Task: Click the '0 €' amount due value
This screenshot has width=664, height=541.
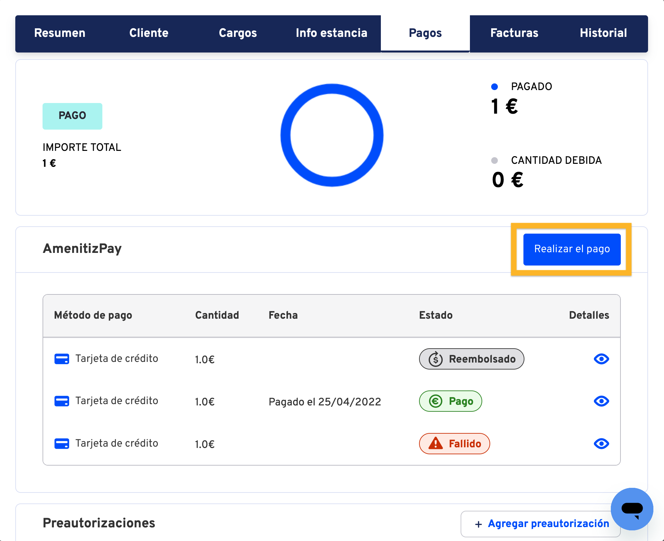Action: (507, 180)
